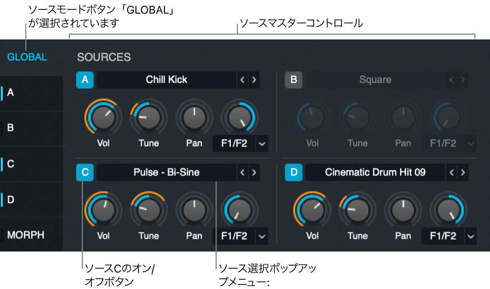Select previous source for Square slot
Image resolution: width=490 pixels, height=289 pixels.
coord(451,80)
